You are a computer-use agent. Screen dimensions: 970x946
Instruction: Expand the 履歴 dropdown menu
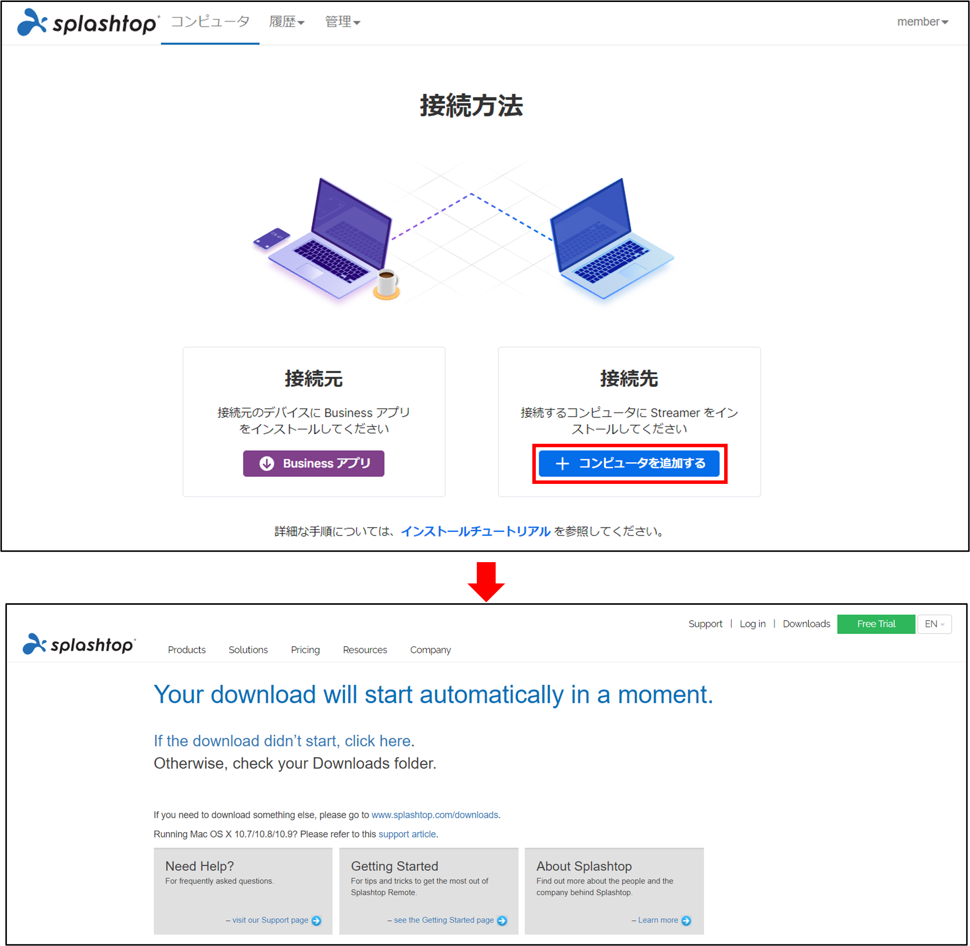coord(286,22)
